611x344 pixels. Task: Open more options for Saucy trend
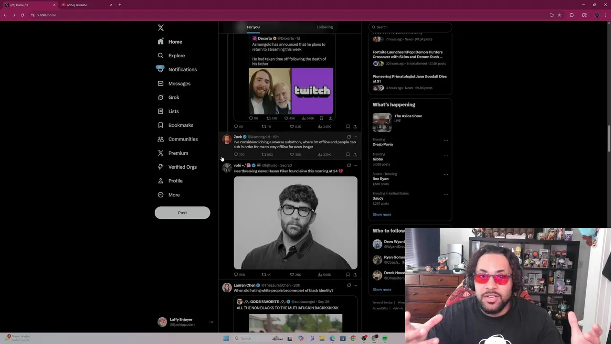click(x=446, y=194)
